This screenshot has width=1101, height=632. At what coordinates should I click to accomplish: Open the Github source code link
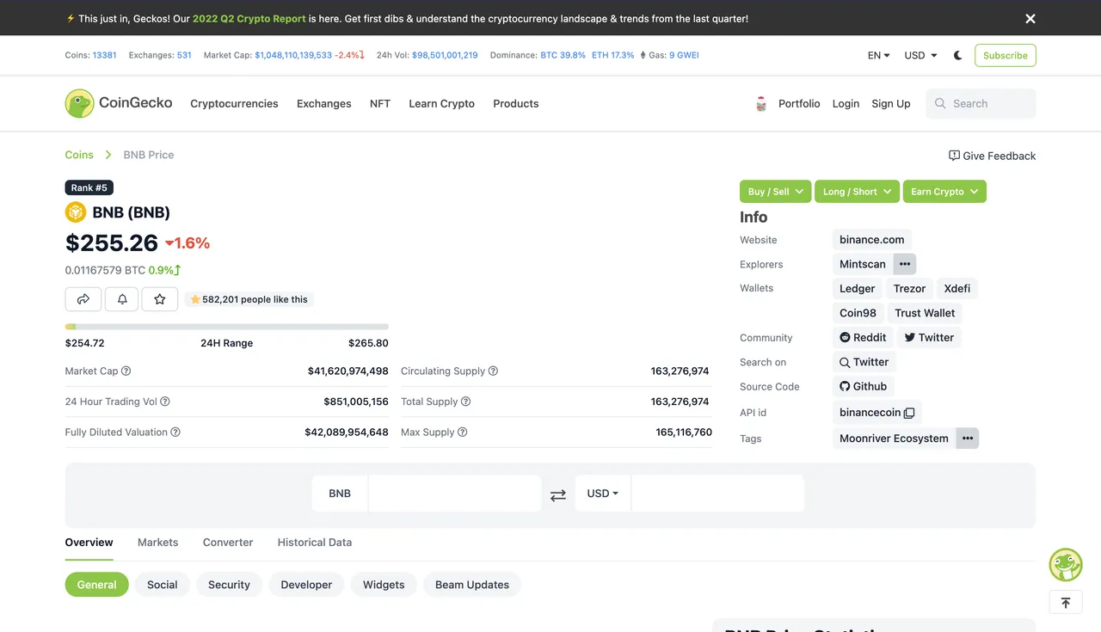pyautogui.click(x=864, y=387)
